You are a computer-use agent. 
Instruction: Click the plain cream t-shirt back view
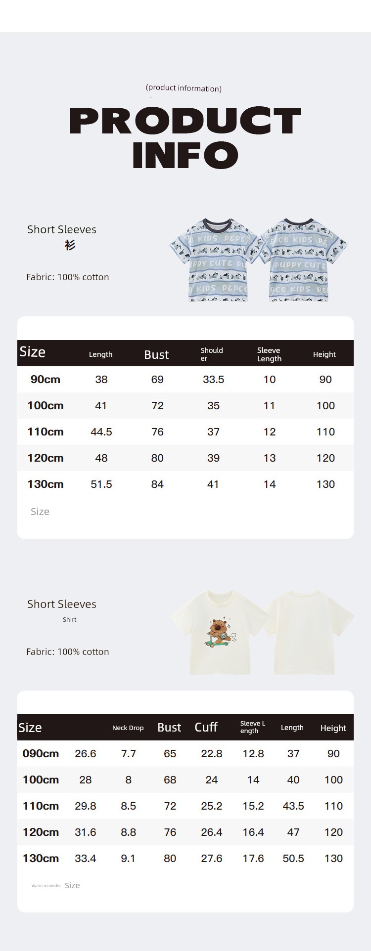click(308, 632)
